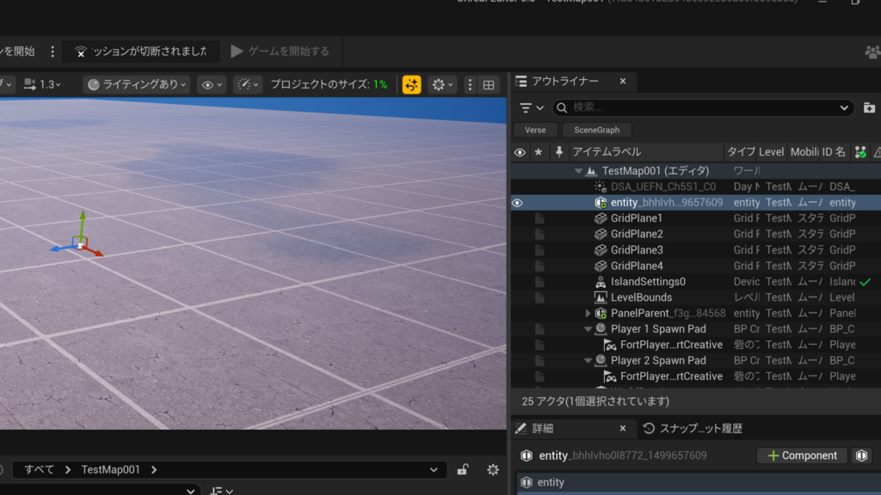Click the lock icon in the content browser
The image size is (881, 495).
[463, 469]
